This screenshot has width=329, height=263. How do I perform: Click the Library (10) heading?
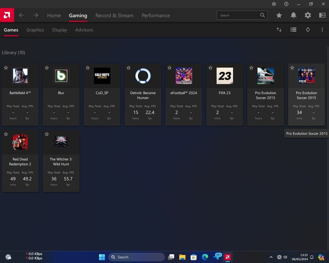tap(13, 52)
